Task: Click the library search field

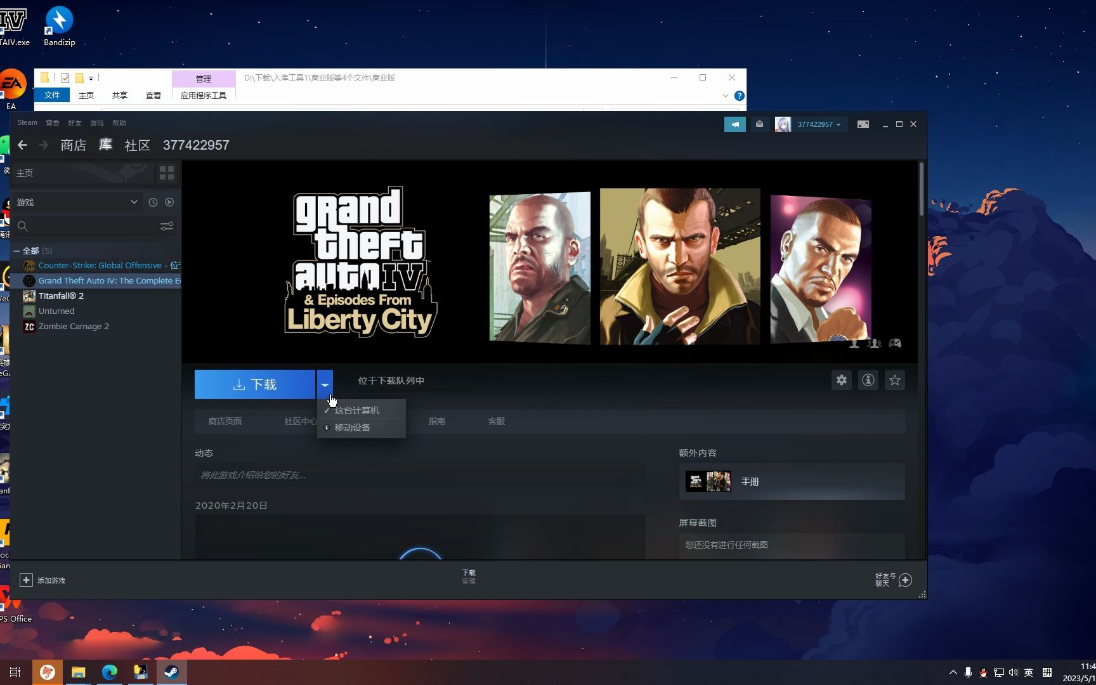Action: tap(94, 226)
